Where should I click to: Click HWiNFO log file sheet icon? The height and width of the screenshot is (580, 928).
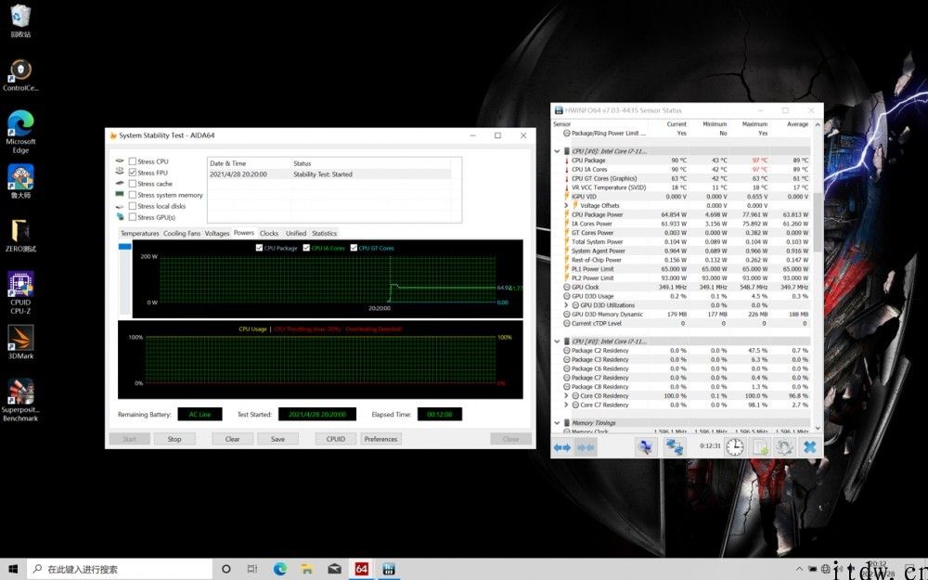(x=761, y=447)
